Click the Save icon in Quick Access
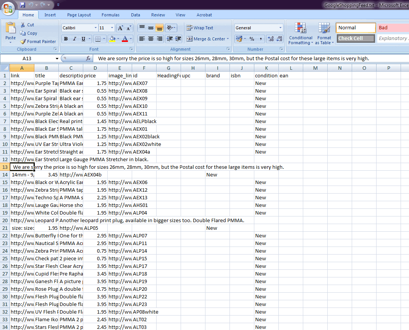Viewport: 409px width, 330px height. (x=23, y=5)
